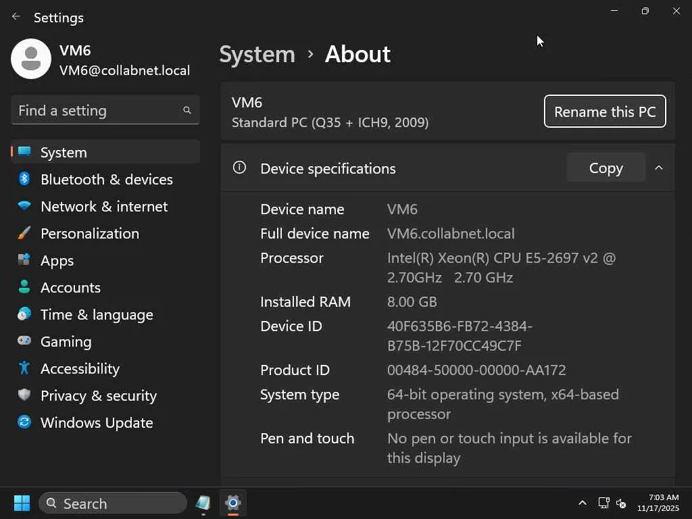
Task: Click the Personalization paintbrush icon
Action: click(x=24, y=233)
